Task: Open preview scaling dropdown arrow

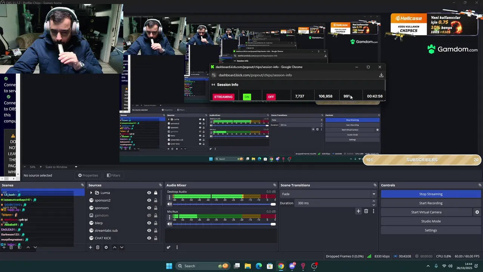Action: click(76, 167)
